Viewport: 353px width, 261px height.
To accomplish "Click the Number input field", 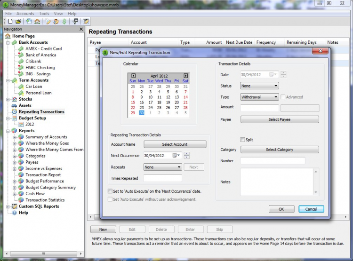I will pos(273,161).
